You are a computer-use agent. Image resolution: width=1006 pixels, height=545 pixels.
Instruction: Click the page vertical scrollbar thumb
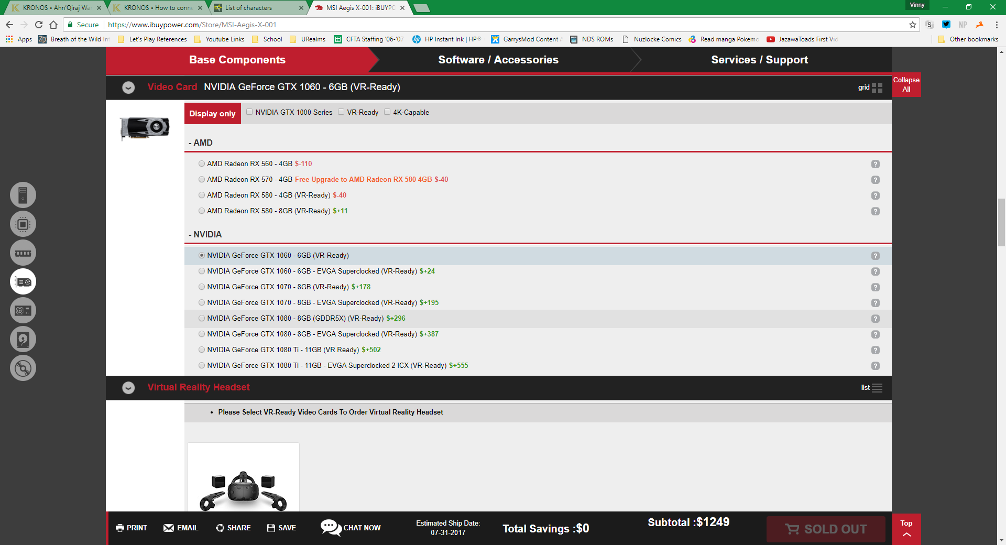[1001, 222]
